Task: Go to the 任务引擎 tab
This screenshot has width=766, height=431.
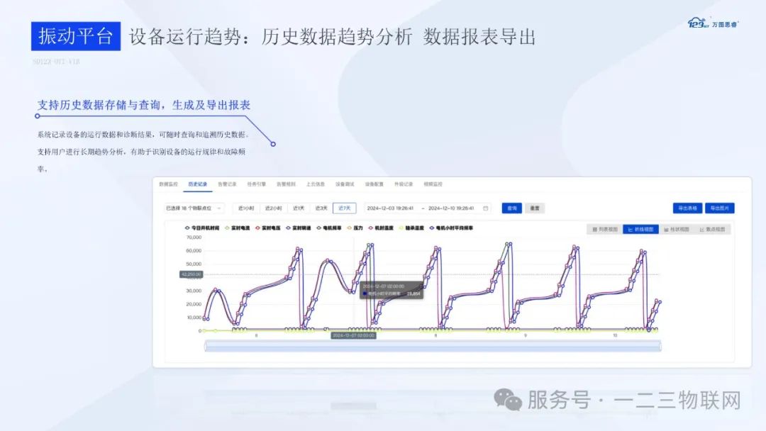Action: tap(257, 184)
